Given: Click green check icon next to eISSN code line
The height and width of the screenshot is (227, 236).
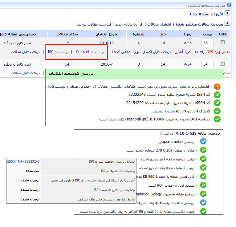Looking at the screenshot, I should coord(217,103).
